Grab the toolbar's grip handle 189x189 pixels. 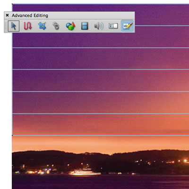(6, 26)
